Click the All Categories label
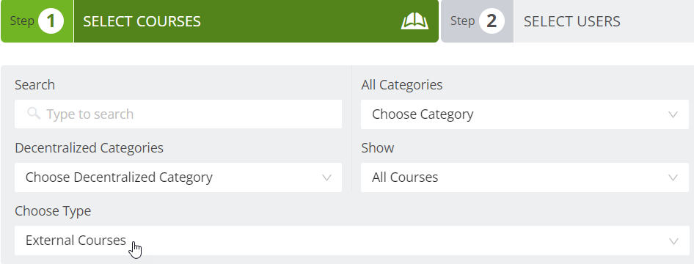The height and width of the screenshot is (264, 694). pyautogui.click(x=402, y=84)
